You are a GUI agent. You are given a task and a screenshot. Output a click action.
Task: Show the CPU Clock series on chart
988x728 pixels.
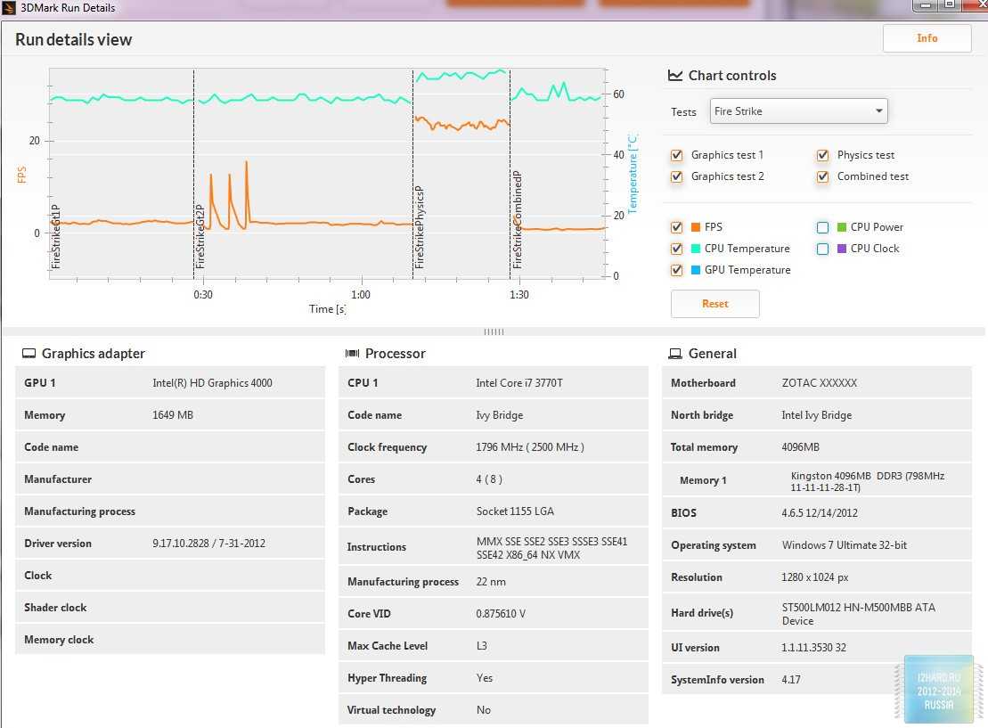pos(823,249)
